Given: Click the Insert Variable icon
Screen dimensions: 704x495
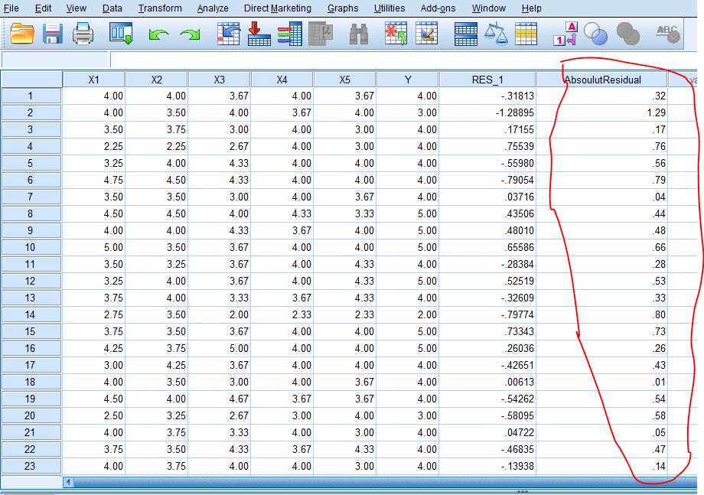Looking at the screenshot, I should click(426, 34).
